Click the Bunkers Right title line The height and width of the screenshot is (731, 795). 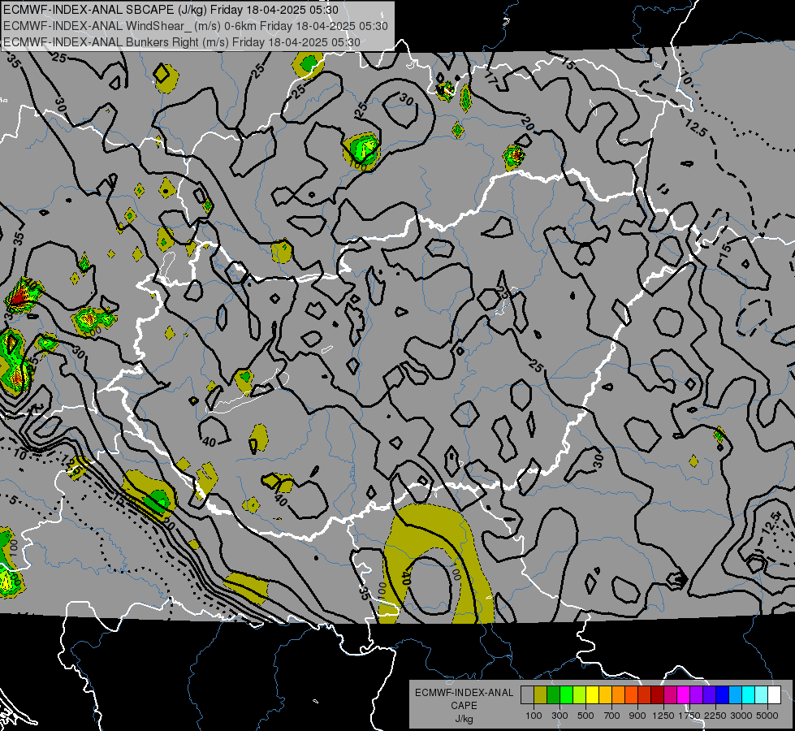(x=182, y=42)
